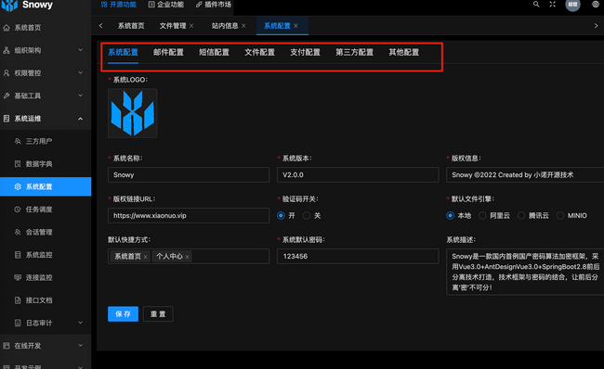Remove 系统首页 tag from shortcuts
Screen dimensions: 604x369
pyautogui.click(x=145, y=257)
